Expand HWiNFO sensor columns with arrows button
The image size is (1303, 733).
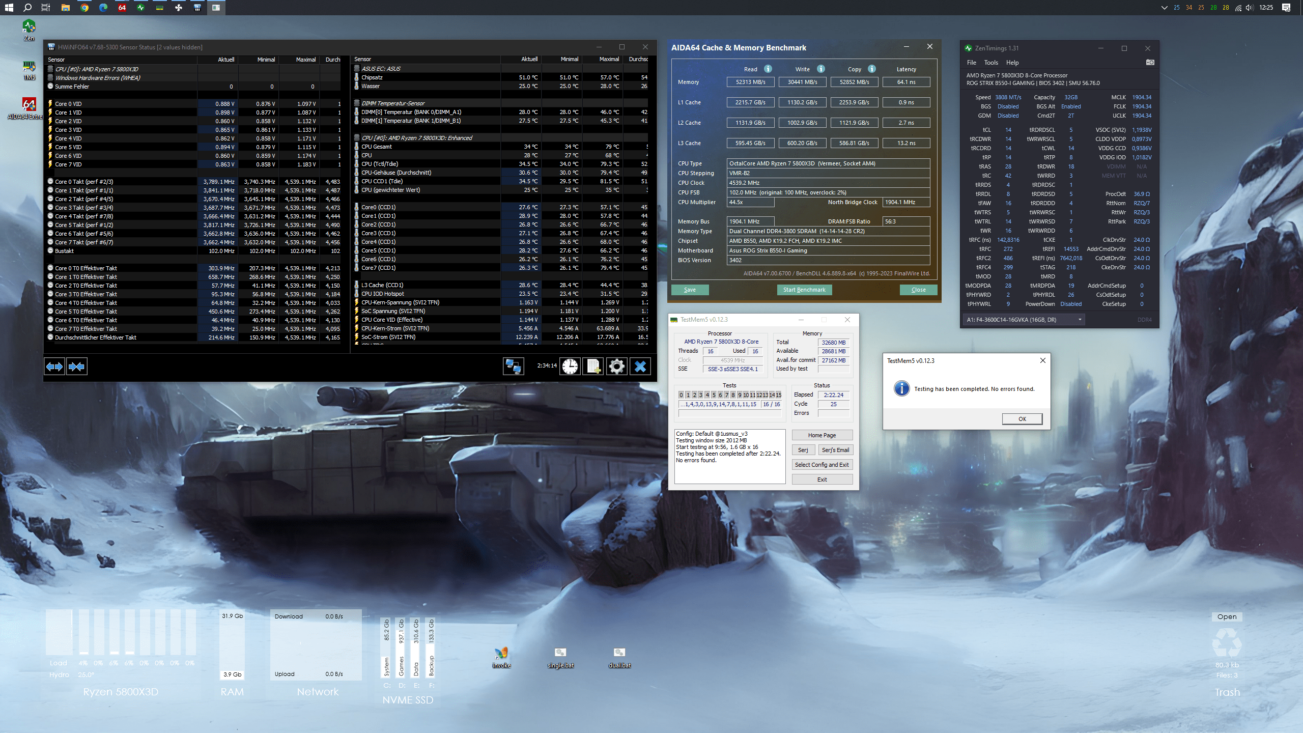pos(54,366)
